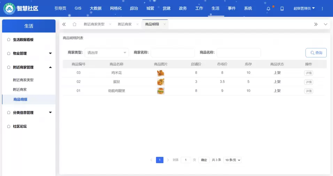Click home icon beside 物业管理
Screen dimensions: 333x176
coord(9,54)
